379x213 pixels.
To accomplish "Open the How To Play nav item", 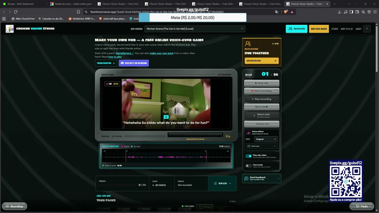I will (x=347, y=29).
